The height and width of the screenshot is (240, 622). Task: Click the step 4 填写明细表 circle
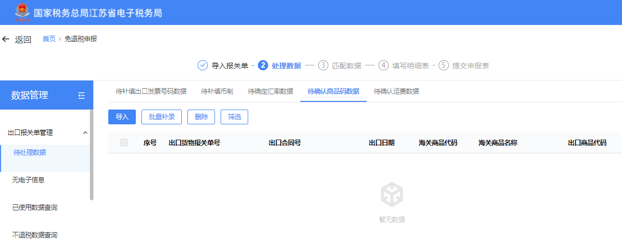coord(383,66)
